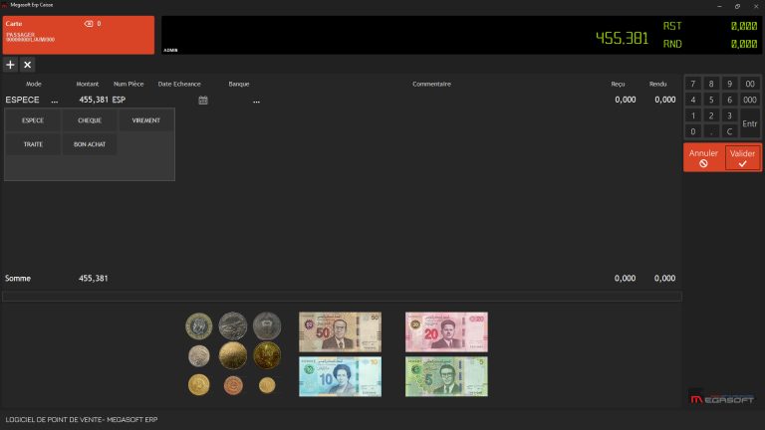765x430 pixels.
Task: Tap keypad digit 7
Action: tap(693, 84)
